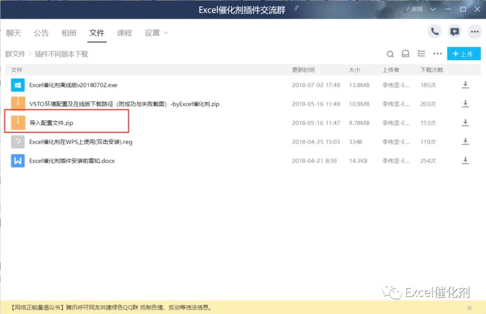The height and width of the screenshot is (314, 486).
Task: Click the zip icon of the VSTO环境配置 file
Action: coord(18,104)
